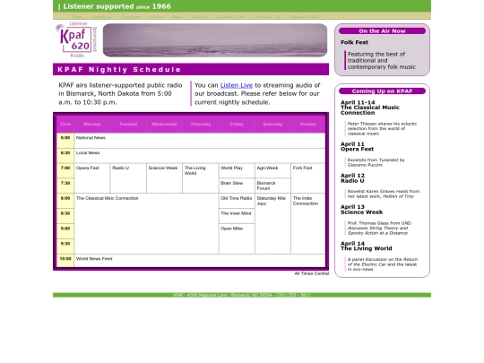
Task: Click Opera Fest in Monday column
Action: click(x=92, y=178)
